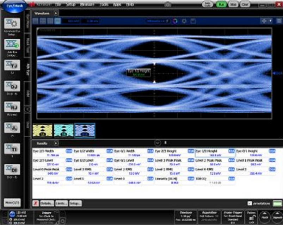Toggle the Annotations checkbox
This screenshot has width=283, height=225.
[250, 204]
